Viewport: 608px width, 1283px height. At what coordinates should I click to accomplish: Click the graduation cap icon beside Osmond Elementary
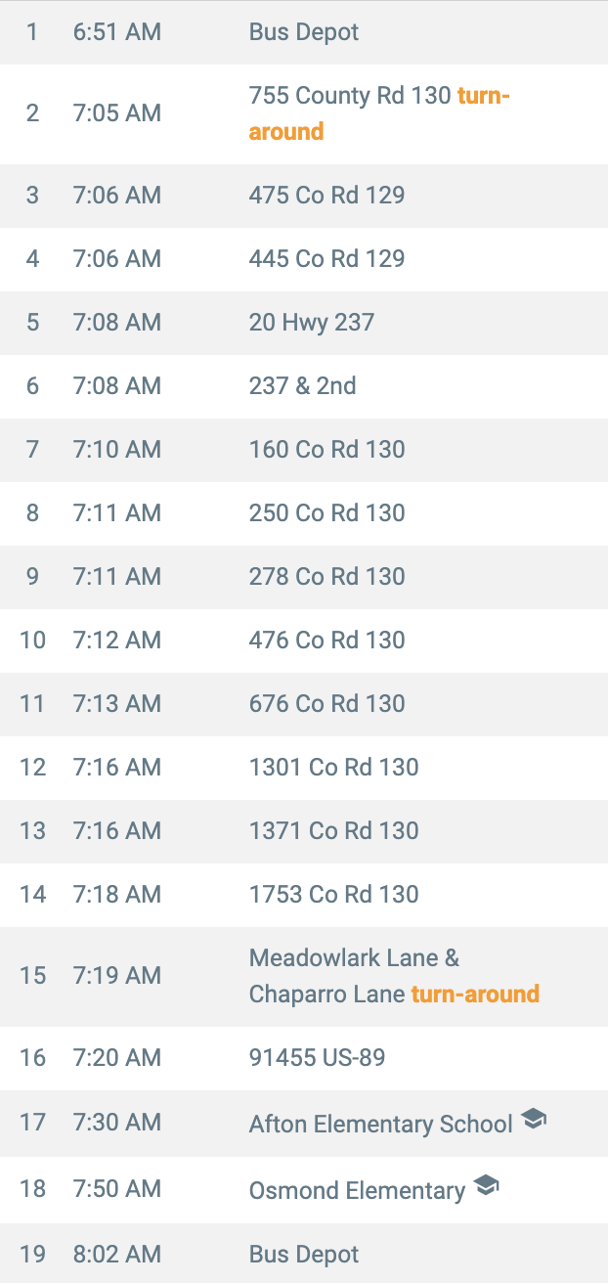pos(486,1185)
